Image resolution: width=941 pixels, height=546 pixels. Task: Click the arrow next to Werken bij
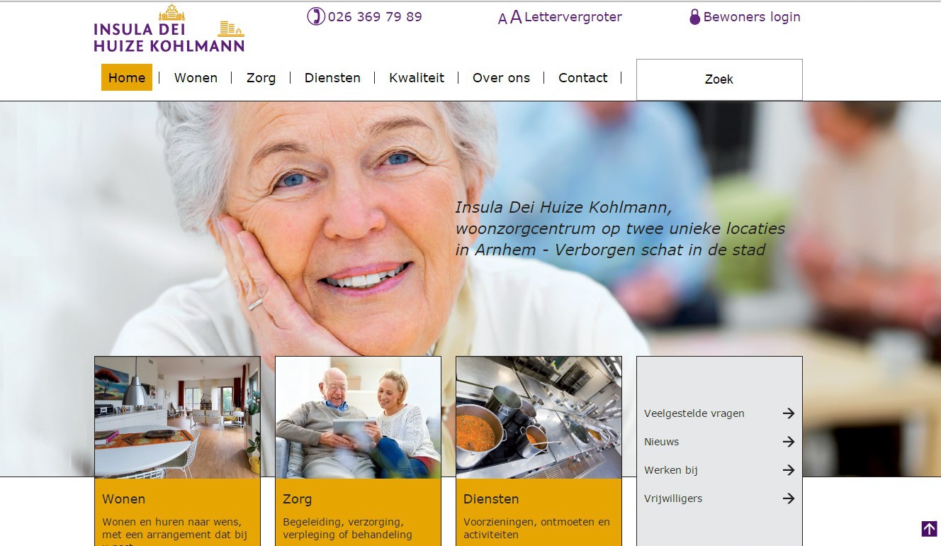(x=788, y=470)
